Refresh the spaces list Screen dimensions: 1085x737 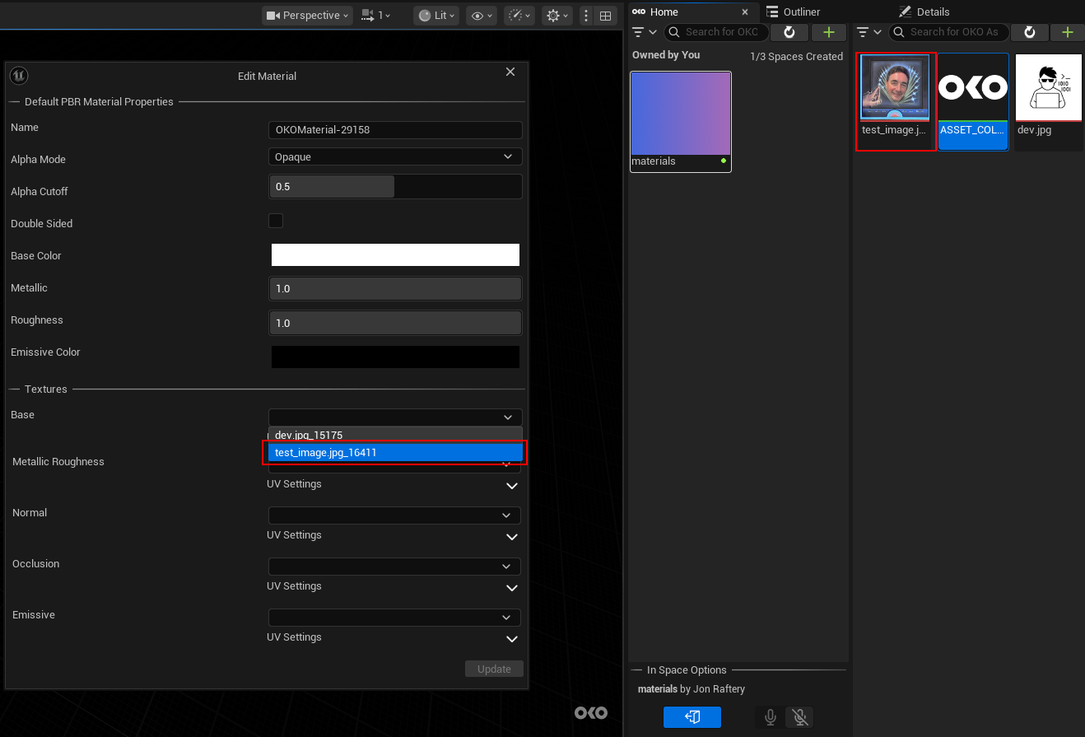[x=789, y=32]
